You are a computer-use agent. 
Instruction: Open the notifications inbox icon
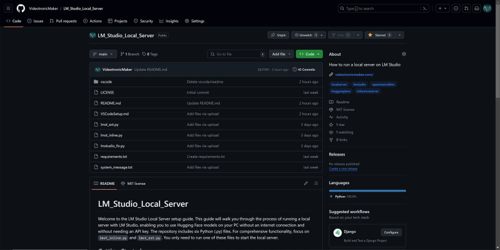477,9
